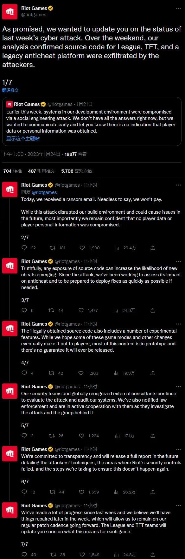View the 704 转推 retweets list
The width and height of the screenshot is (185, 559).
(x=12, y=171)
